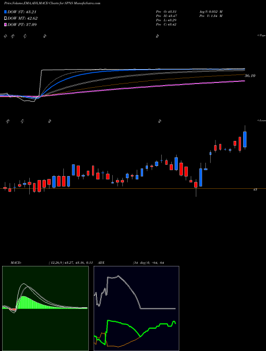Screen dimensions: 266x351
Task: Click the 'Pre O: 43.31' open value
Action: 167,12
